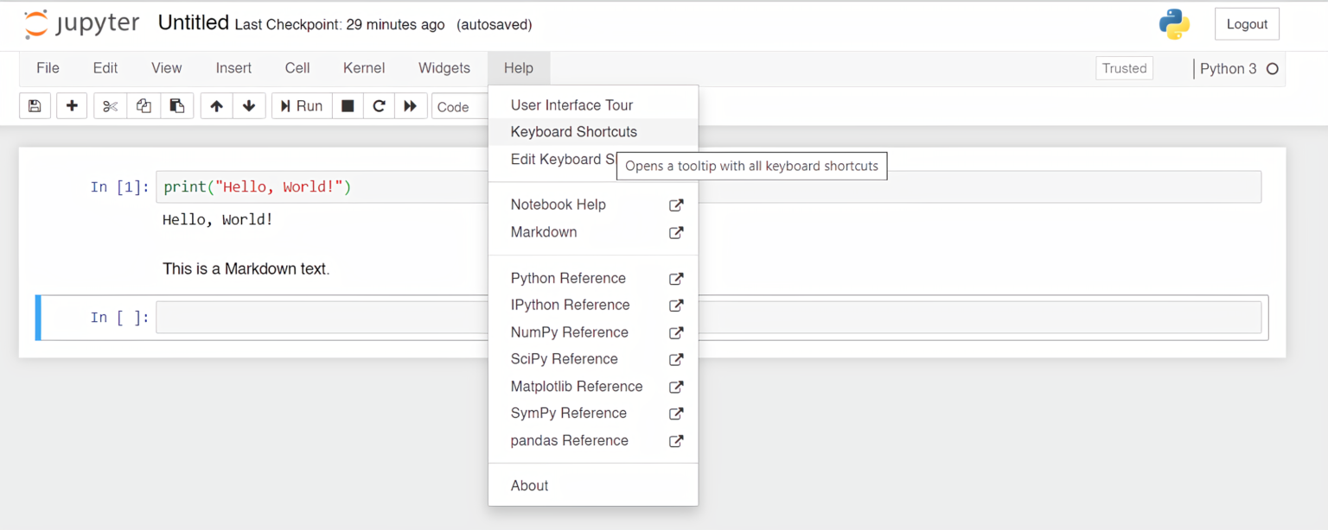The width and height of the screenshot is (1328, 530).
Task: Click external link icon beside SciPy Reference
Action: click(676, 360)
